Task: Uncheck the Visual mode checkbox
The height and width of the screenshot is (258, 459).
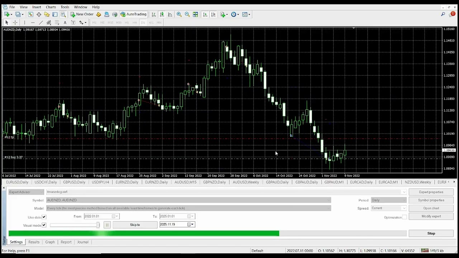Action: pos(44,225)
